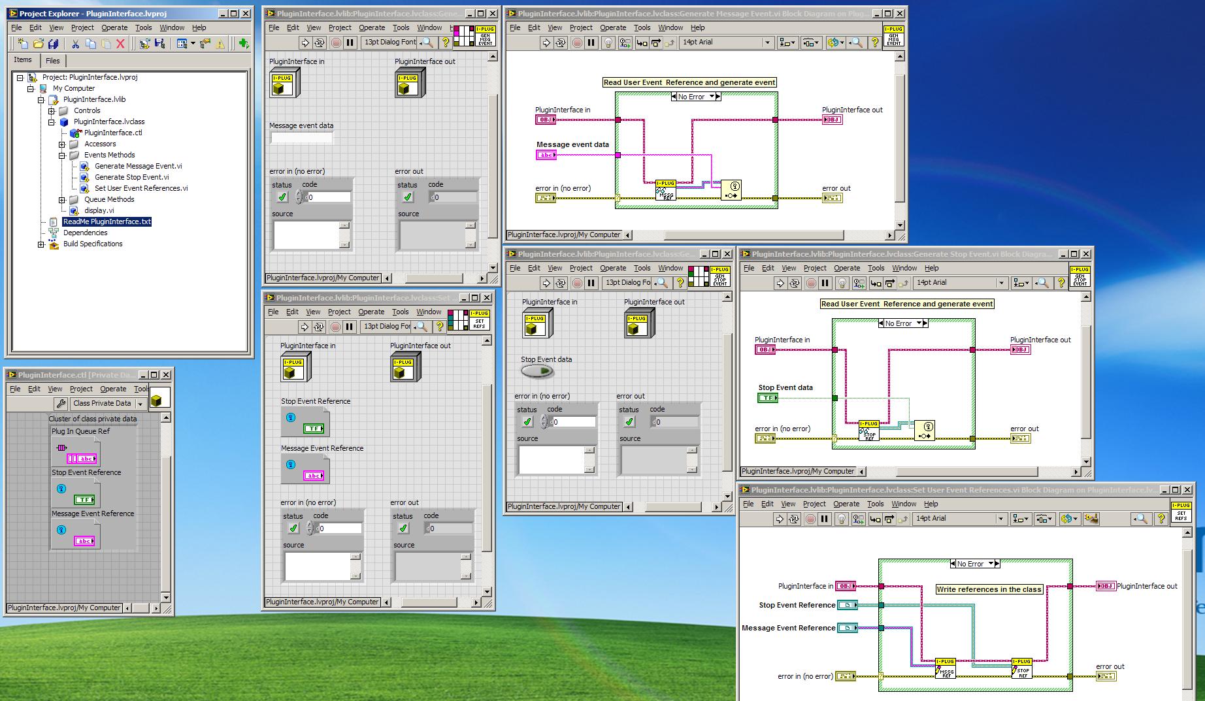The width and height of the screenshot is (1205, 701).
Task: Select Generate Message Event.vi in project tree
Action: [138, 166]
